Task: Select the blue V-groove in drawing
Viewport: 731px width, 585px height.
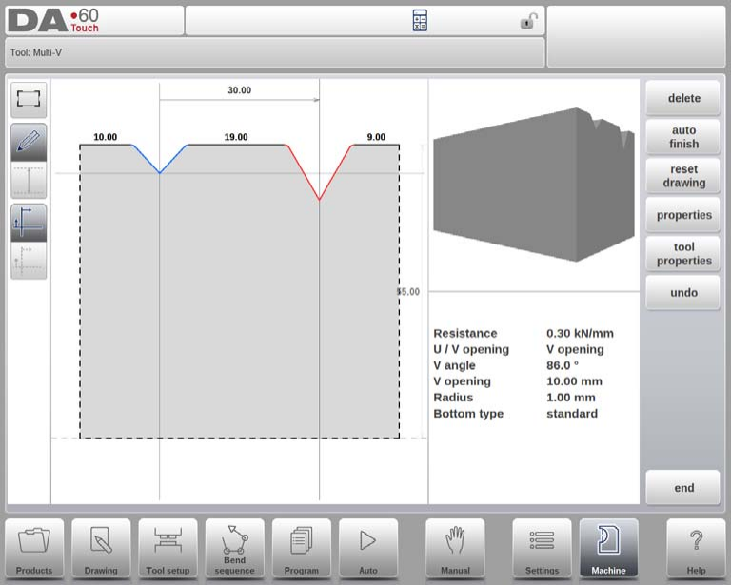Action: [160, 159]
